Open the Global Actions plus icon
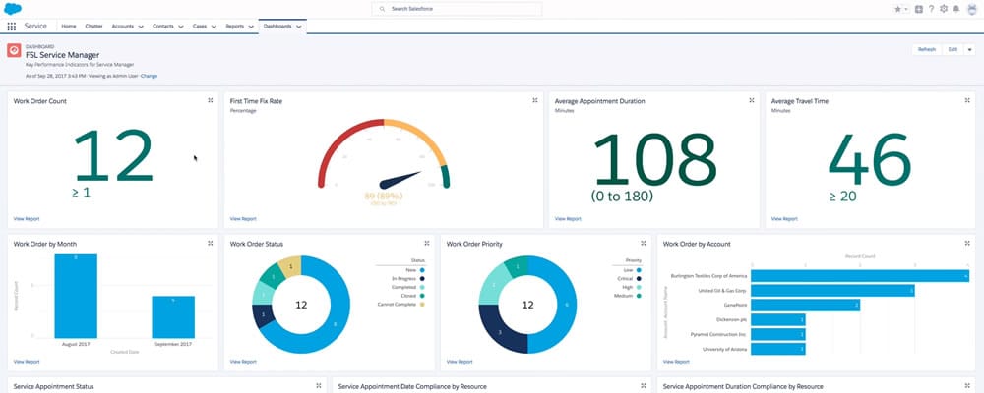Screen dimensions: 984x393 pos(919,9)
